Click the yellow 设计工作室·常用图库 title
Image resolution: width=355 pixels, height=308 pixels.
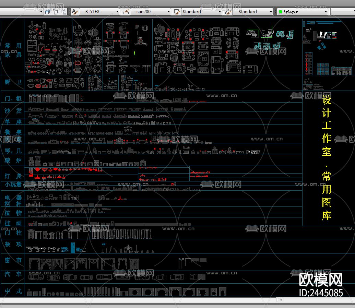click(327, 158)
